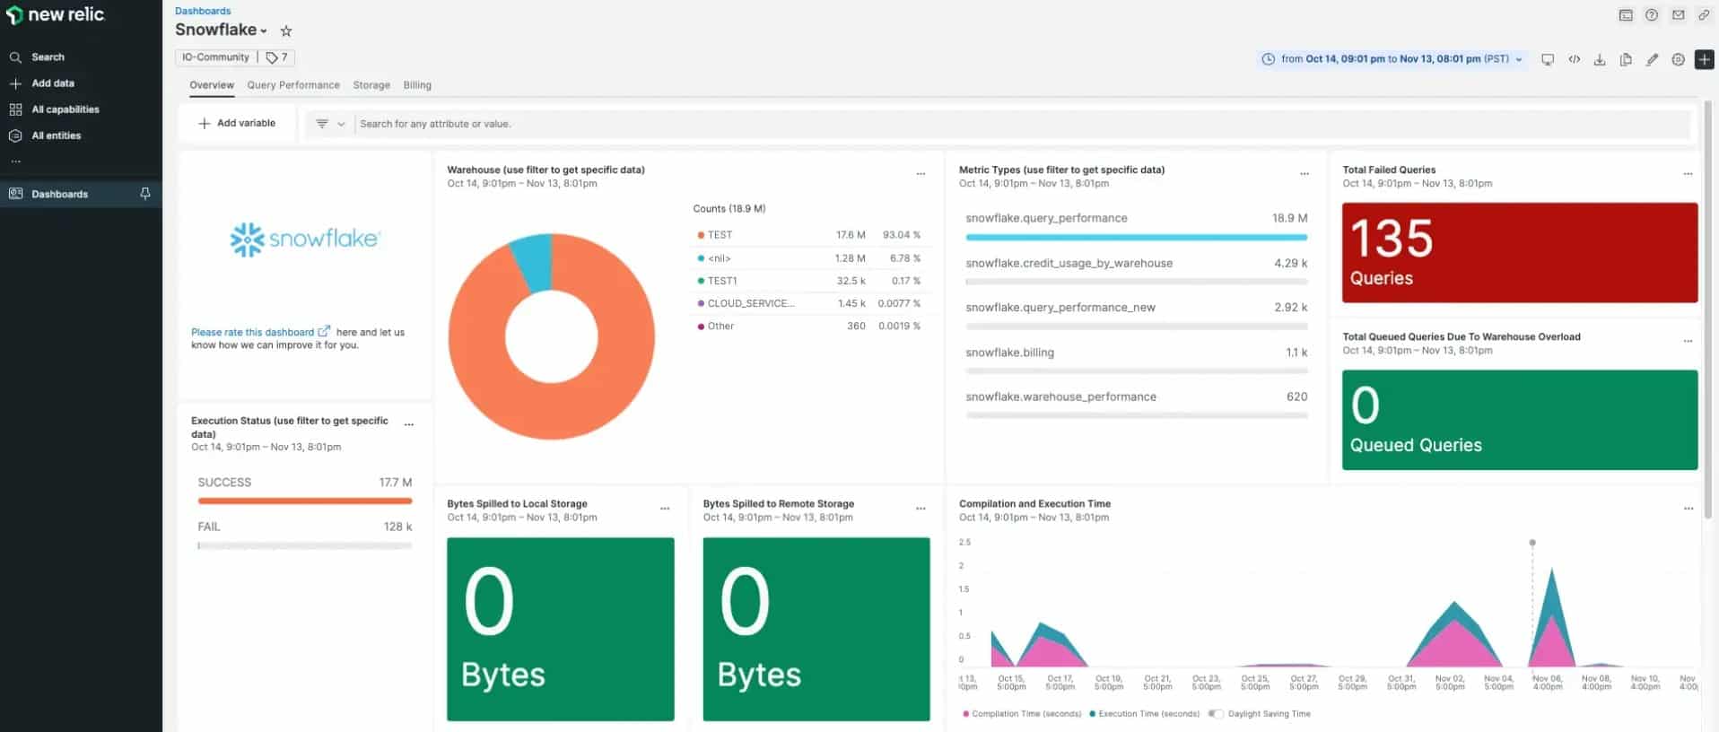Expand the Snowflake dashboard name dropdown
The width and height of the screenshot is (1719, 732).
(264, 31)
